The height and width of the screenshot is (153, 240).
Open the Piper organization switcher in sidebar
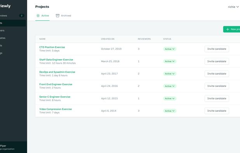click(x=14, y=147)
